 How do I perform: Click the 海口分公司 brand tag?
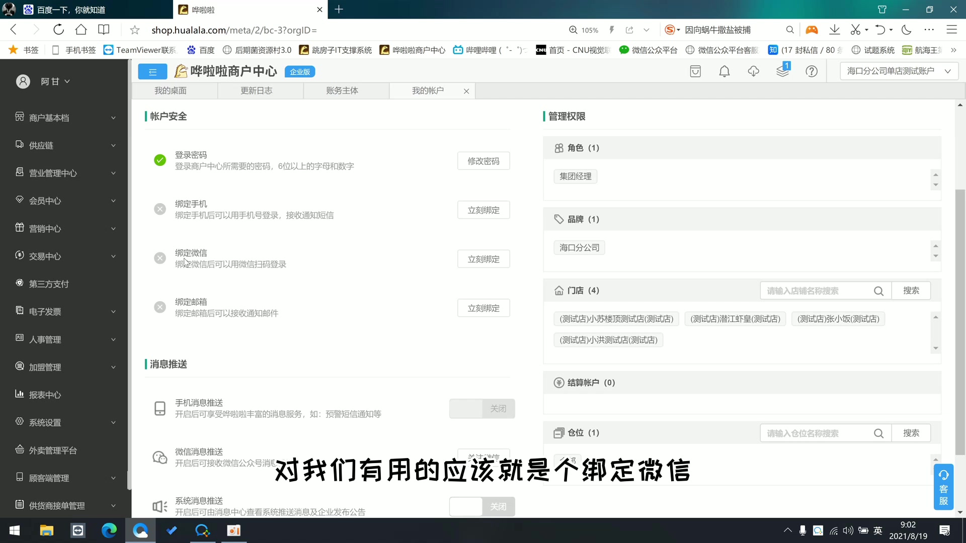(580, 248)
